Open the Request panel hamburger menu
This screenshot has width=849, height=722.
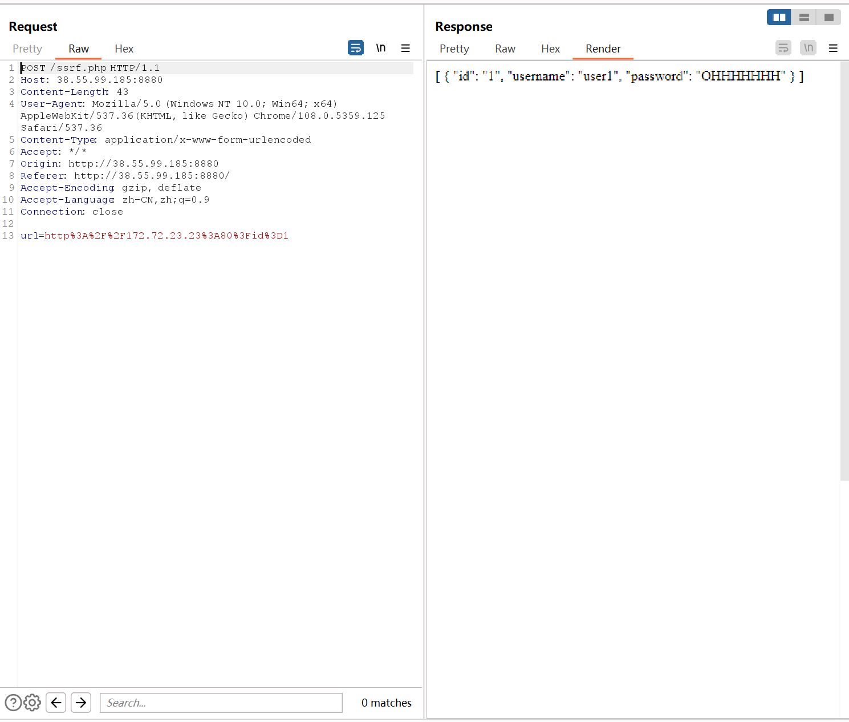pos(405,48)
